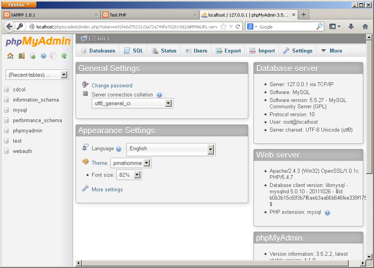Open the Status tab
374x268 pixels.
164,51
